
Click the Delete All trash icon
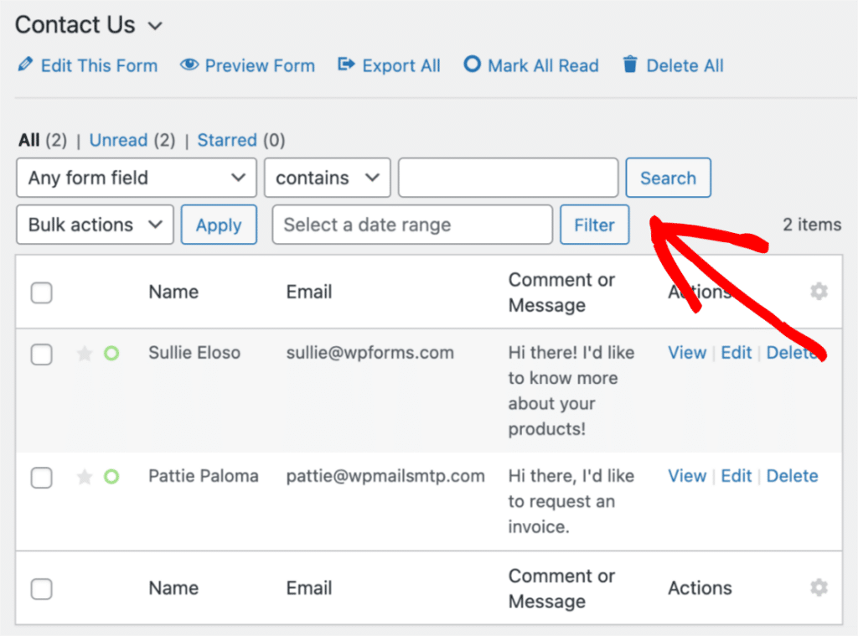pyautogui.click(x=628, y=65)
